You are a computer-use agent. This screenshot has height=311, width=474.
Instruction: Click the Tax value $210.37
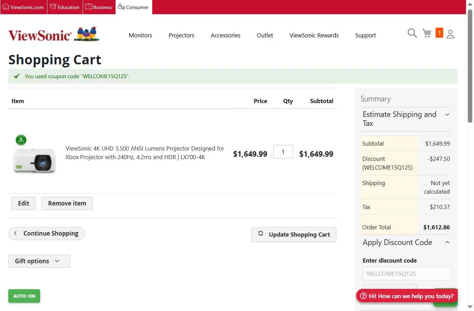tap(440, 207)
